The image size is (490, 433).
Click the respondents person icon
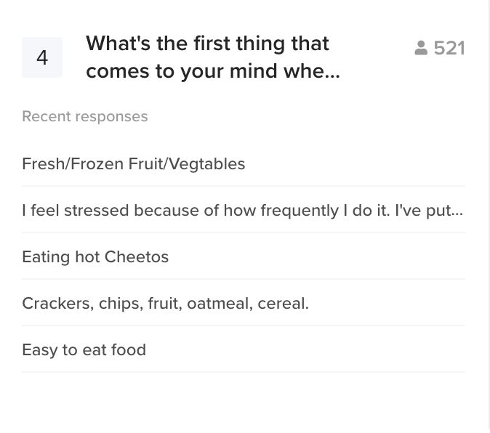click(421, 48)
